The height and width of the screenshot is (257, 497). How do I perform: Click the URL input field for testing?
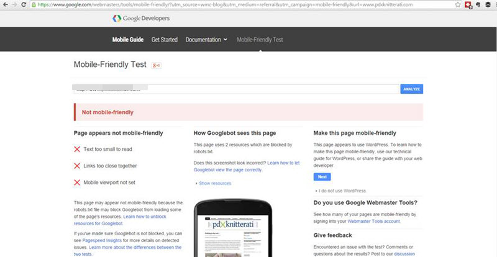point(236,89)
